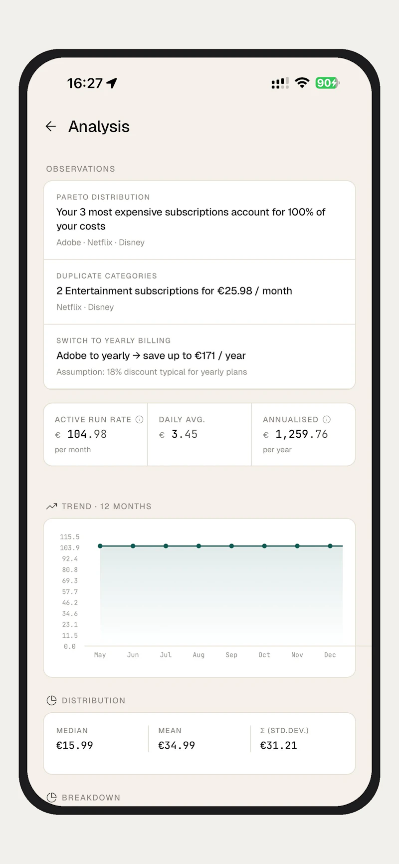Screen dimensions: 399x864
Task: Open the Duplicate Categories observation
Action: tap(199, 292)
